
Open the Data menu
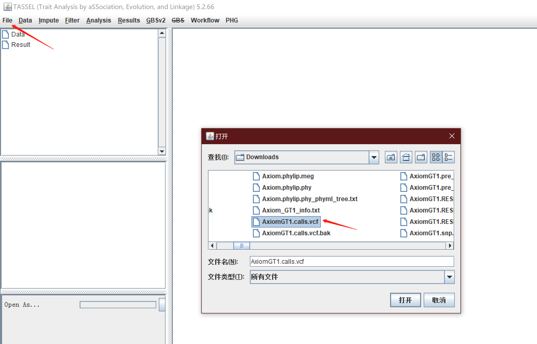click(x=25, y=20)
